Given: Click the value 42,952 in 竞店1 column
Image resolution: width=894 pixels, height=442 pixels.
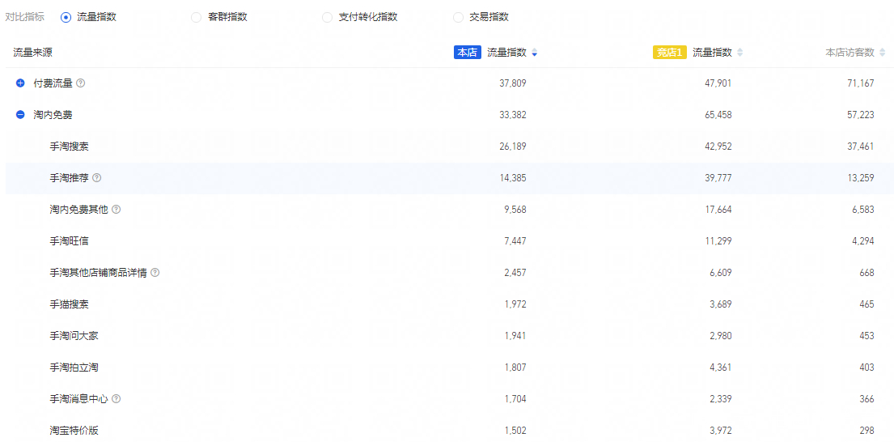Looking at the screenshot, I should (718, 147).
